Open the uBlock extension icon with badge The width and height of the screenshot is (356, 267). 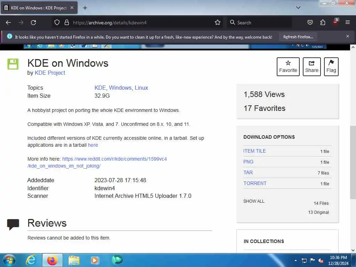pyautogui.click(x=335, y=22)
